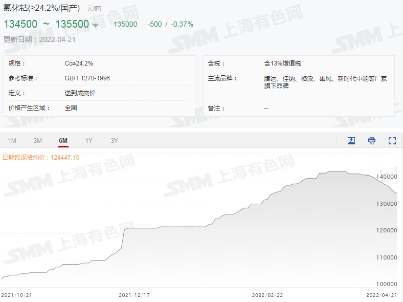The height and width of the screenshot is (302, 403).
Task: Open the chart in fullscreen mode
Action: (392, 141)
